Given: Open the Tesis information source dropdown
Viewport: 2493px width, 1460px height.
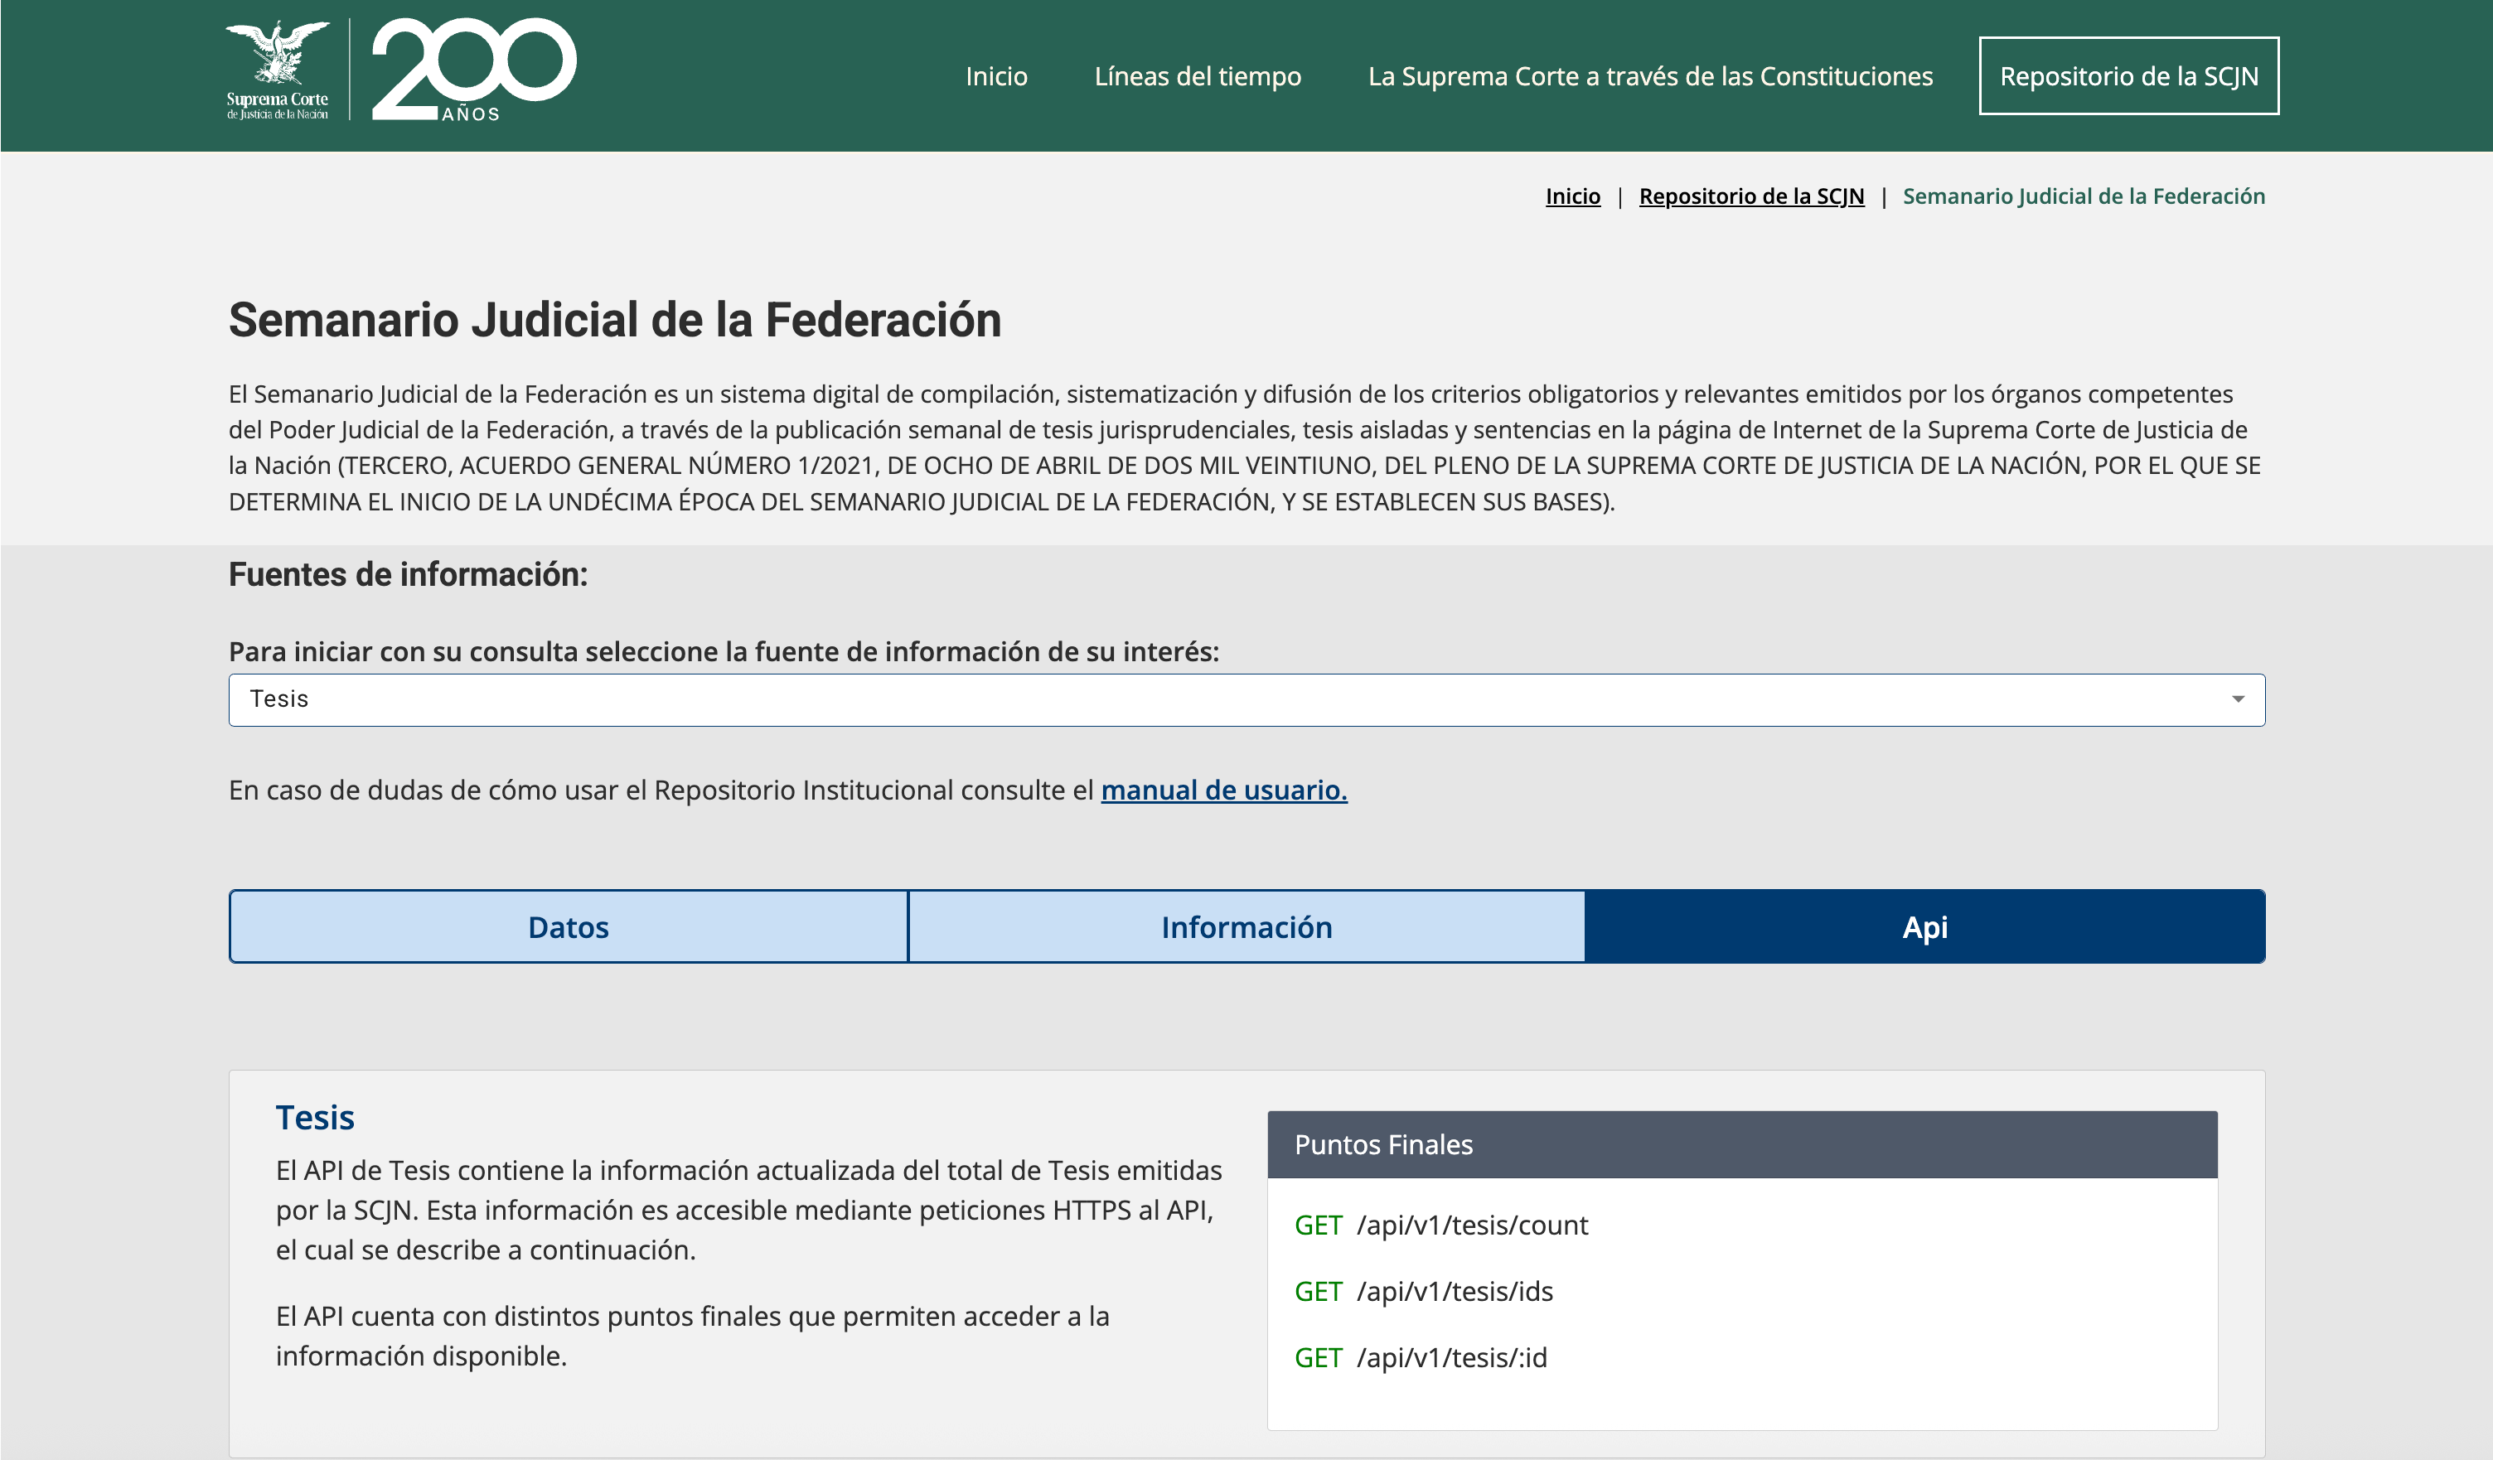Looking at the screenshot, I should 1246,699.
